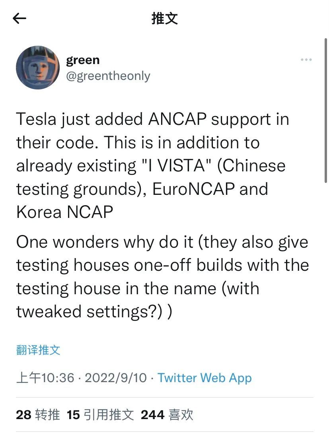Click the phrase "tweaked settings?)"
The image size is (329, 433).
click(89, 312)
